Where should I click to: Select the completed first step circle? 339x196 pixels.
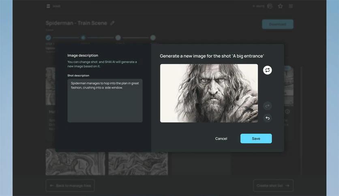pyautogui.click(x=48, y=38)
